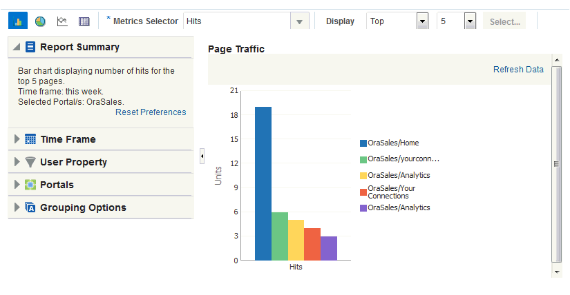Switch to table view
570x295 pixels.
pyautogui.click(x=84, y=21)
